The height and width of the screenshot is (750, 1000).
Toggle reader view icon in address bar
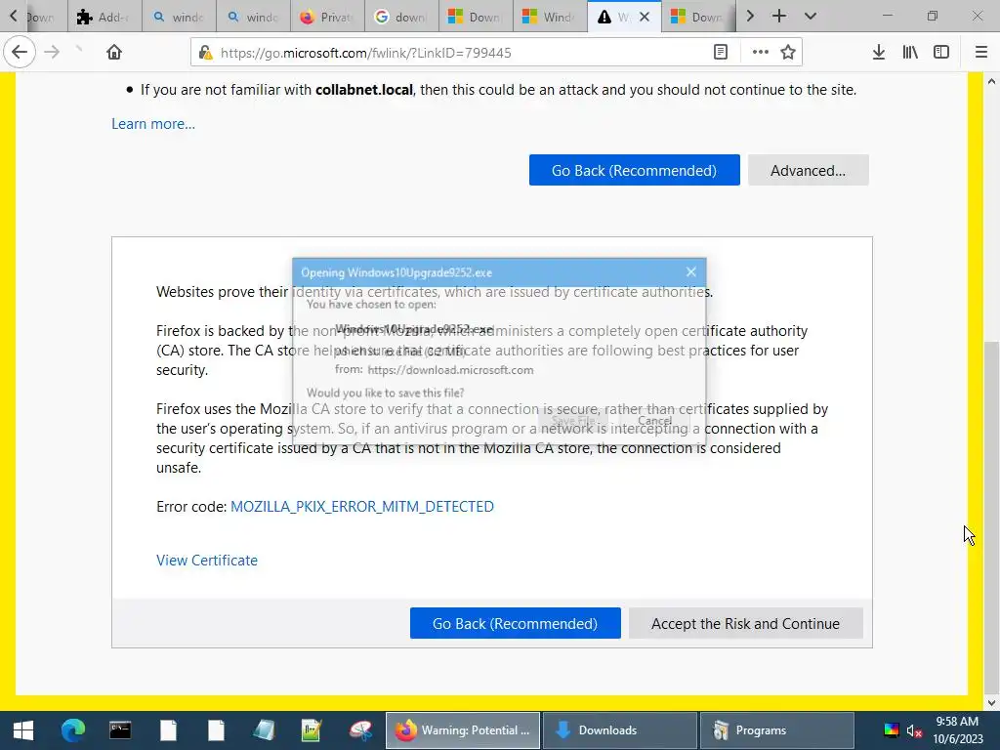click(x=721, y=53)
